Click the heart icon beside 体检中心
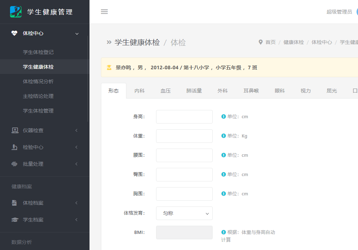 pos(14,33)
